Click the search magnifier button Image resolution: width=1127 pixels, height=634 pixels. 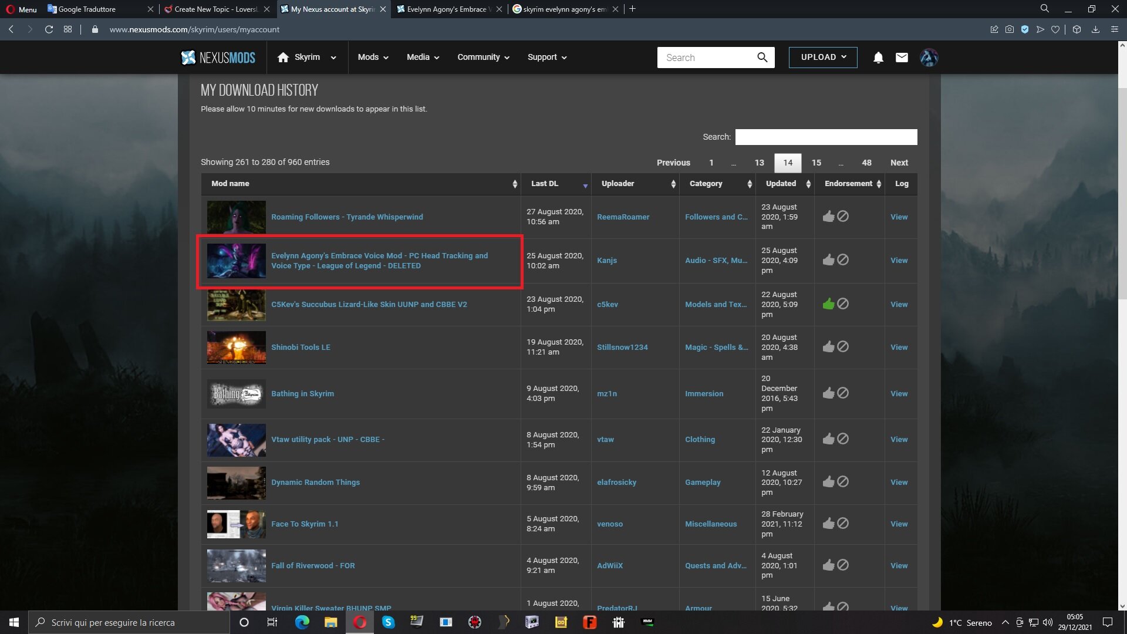point(762,58)
